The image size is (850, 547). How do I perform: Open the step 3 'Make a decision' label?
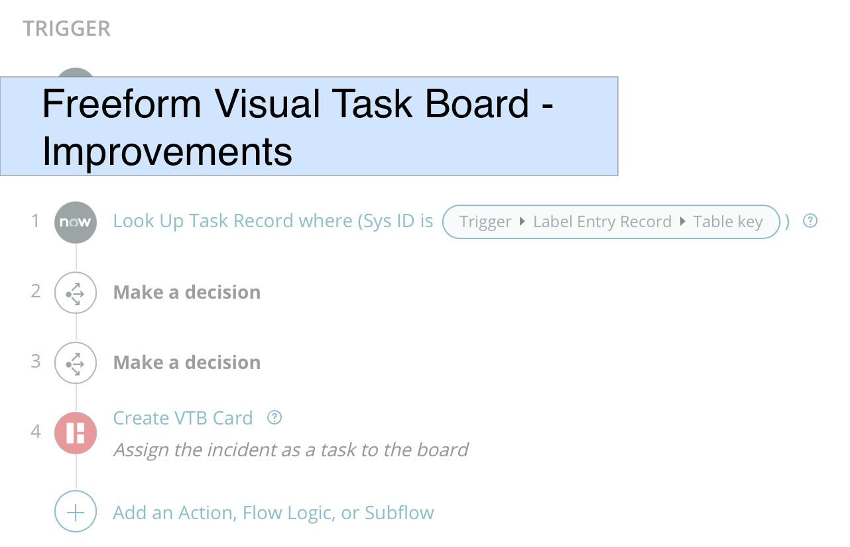(187, 362)
